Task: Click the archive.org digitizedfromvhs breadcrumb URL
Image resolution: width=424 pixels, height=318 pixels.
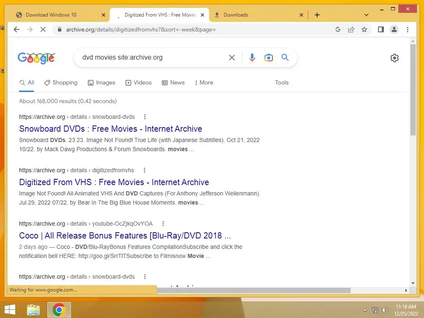Action: 77,170
